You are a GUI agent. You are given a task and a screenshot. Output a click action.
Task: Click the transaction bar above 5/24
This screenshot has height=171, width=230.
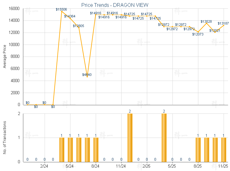pyautogui.click(x=70, y=150)
